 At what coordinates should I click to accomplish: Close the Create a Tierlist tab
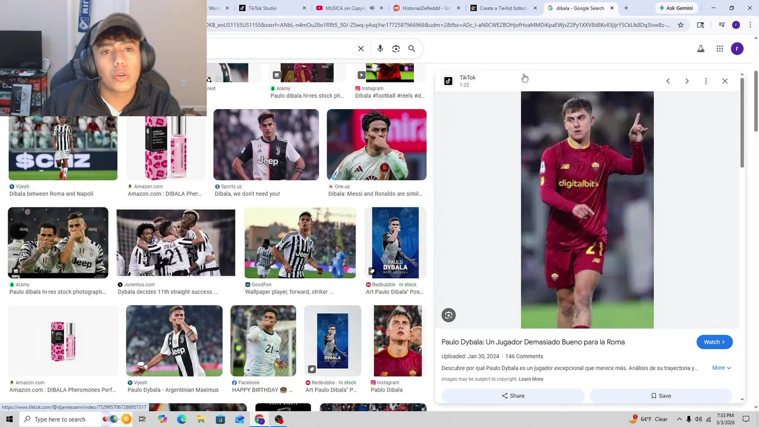click(535, 8)
